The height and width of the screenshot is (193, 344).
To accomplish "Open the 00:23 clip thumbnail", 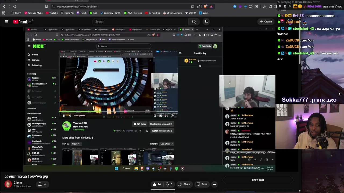I will point(80,157).
